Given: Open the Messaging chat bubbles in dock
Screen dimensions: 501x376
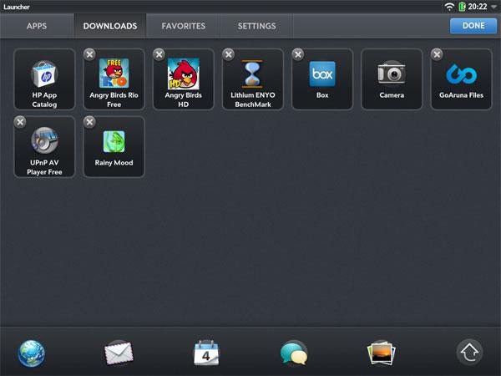Looking at the screenshot, I should [x=294, y=353].
